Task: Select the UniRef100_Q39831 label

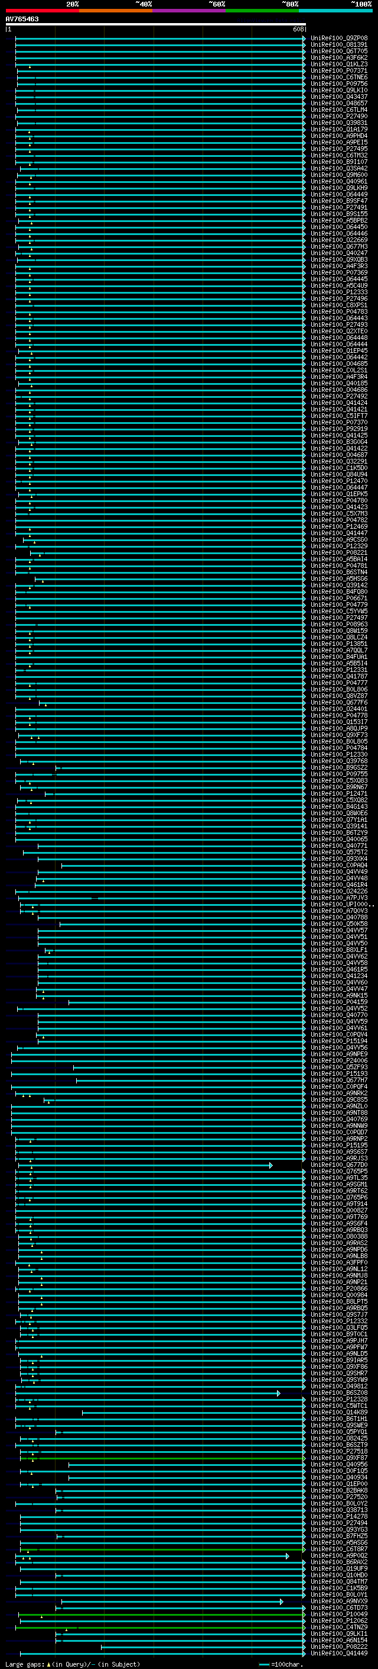Action: click(x=338, y=123)
